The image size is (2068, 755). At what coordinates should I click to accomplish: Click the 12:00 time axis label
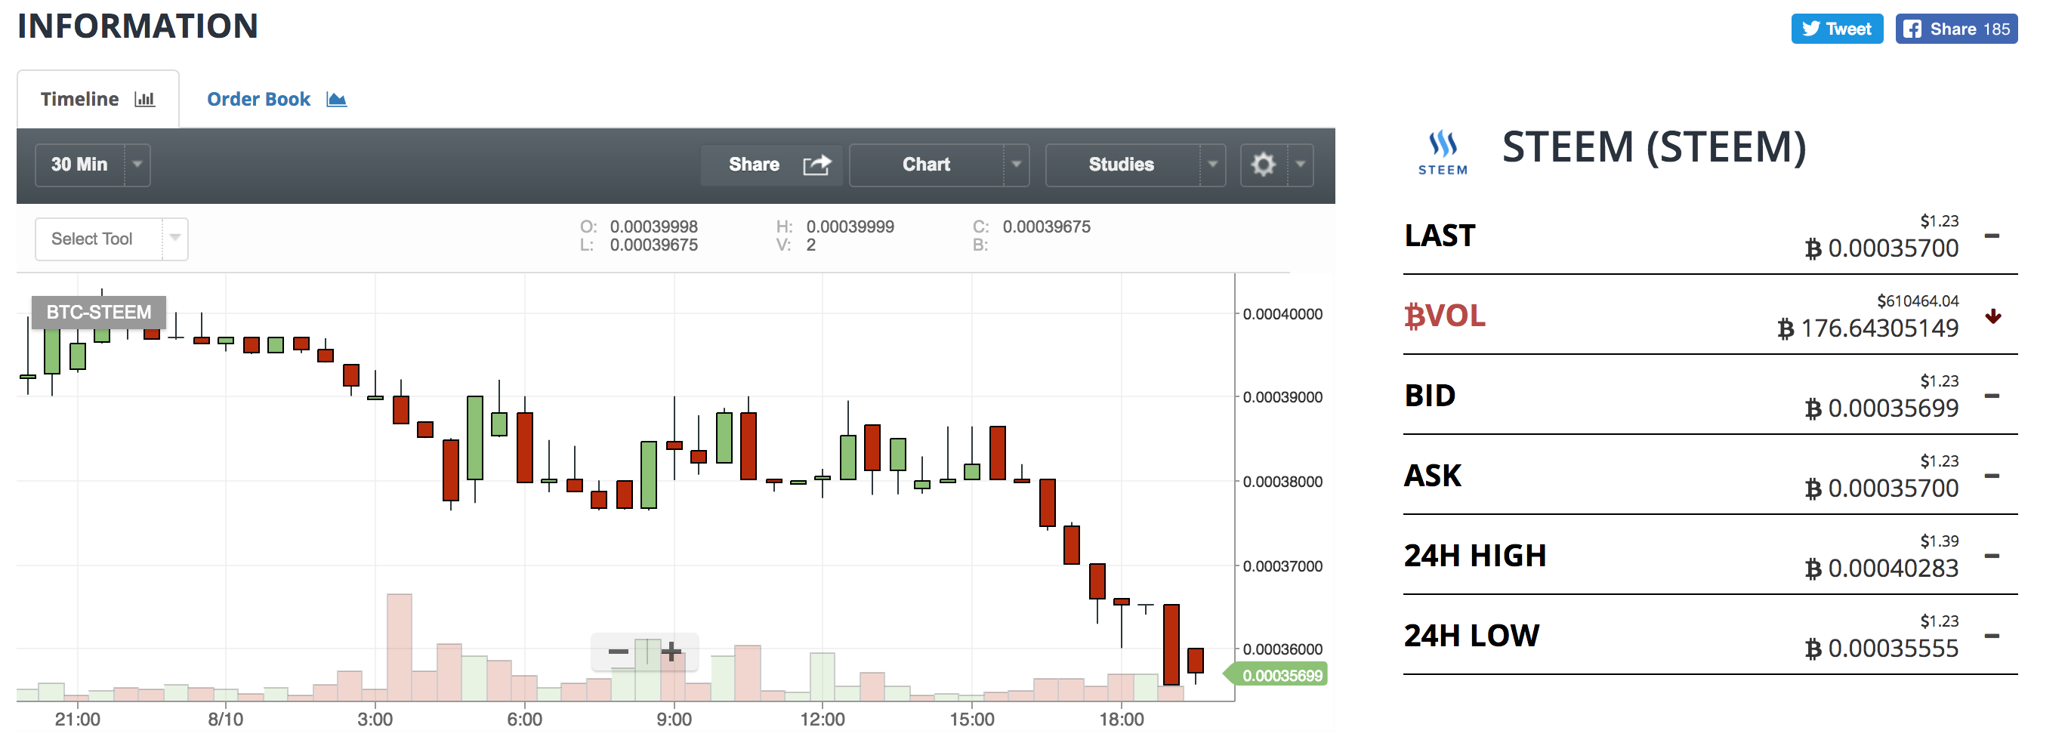point(823,720)
